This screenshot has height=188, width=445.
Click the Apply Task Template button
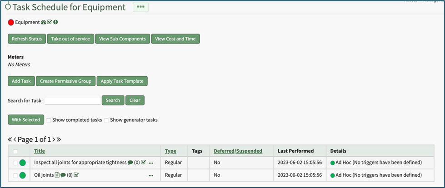pyautogui.click(x=122, y=81)
